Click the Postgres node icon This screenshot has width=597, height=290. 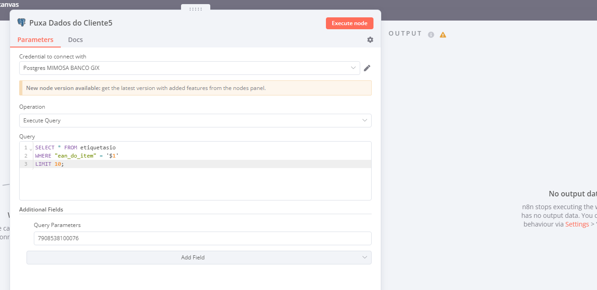(21, 22)
